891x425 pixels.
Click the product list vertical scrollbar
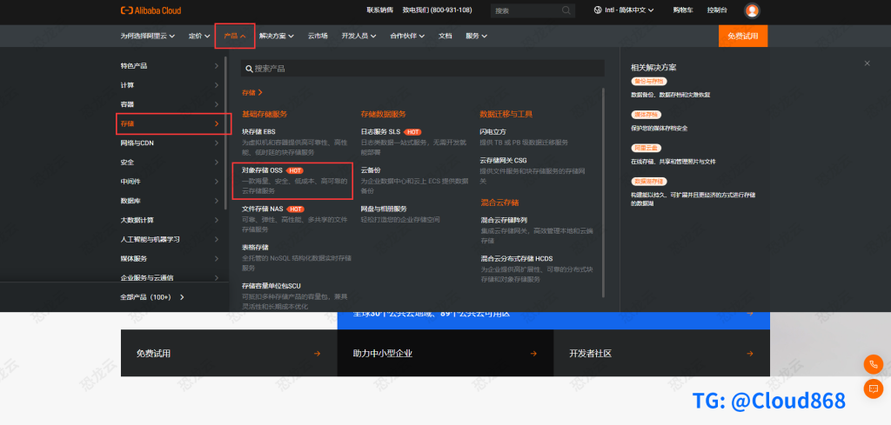click(603, 192)
